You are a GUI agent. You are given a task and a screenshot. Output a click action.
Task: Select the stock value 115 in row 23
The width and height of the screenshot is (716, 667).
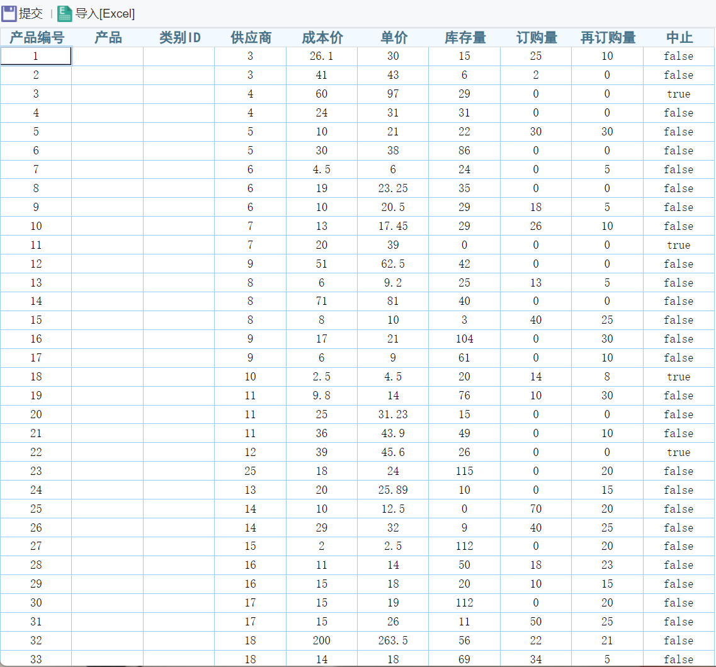[x=464, y=470]
